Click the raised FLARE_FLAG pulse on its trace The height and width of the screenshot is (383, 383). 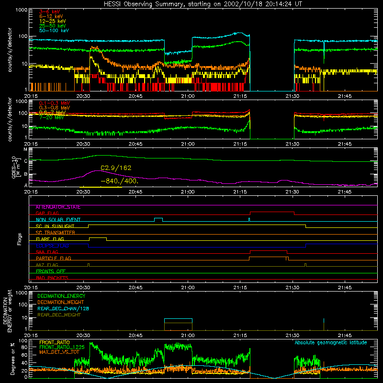click(98, 238)
